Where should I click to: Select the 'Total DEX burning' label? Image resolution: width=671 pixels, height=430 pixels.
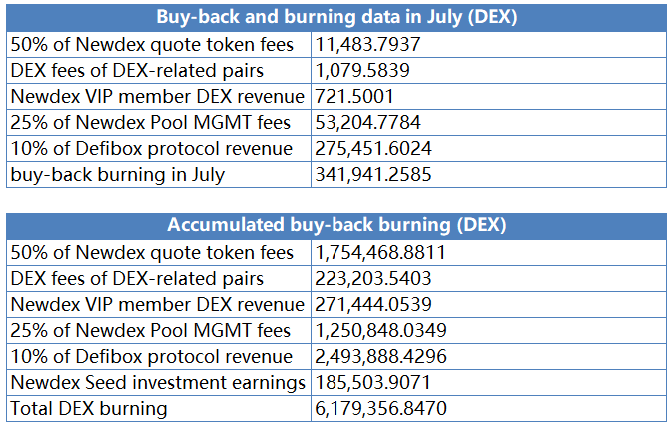(x=89, y=409)
